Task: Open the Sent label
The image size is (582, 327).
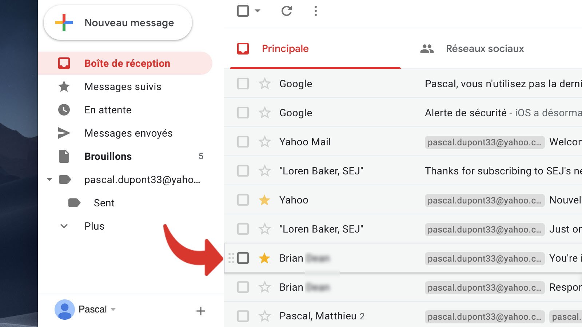Action: 104,203
